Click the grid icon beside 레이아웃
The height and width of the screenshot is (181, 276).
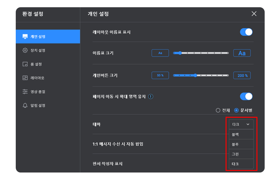25,78
